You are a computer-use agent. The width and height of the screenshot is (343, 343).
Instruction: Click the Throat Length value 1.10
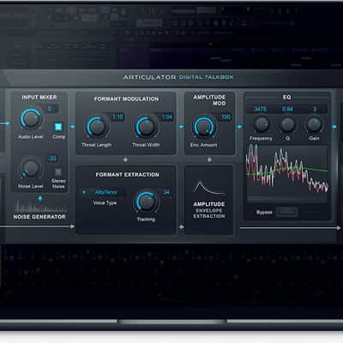click(117, 117)
